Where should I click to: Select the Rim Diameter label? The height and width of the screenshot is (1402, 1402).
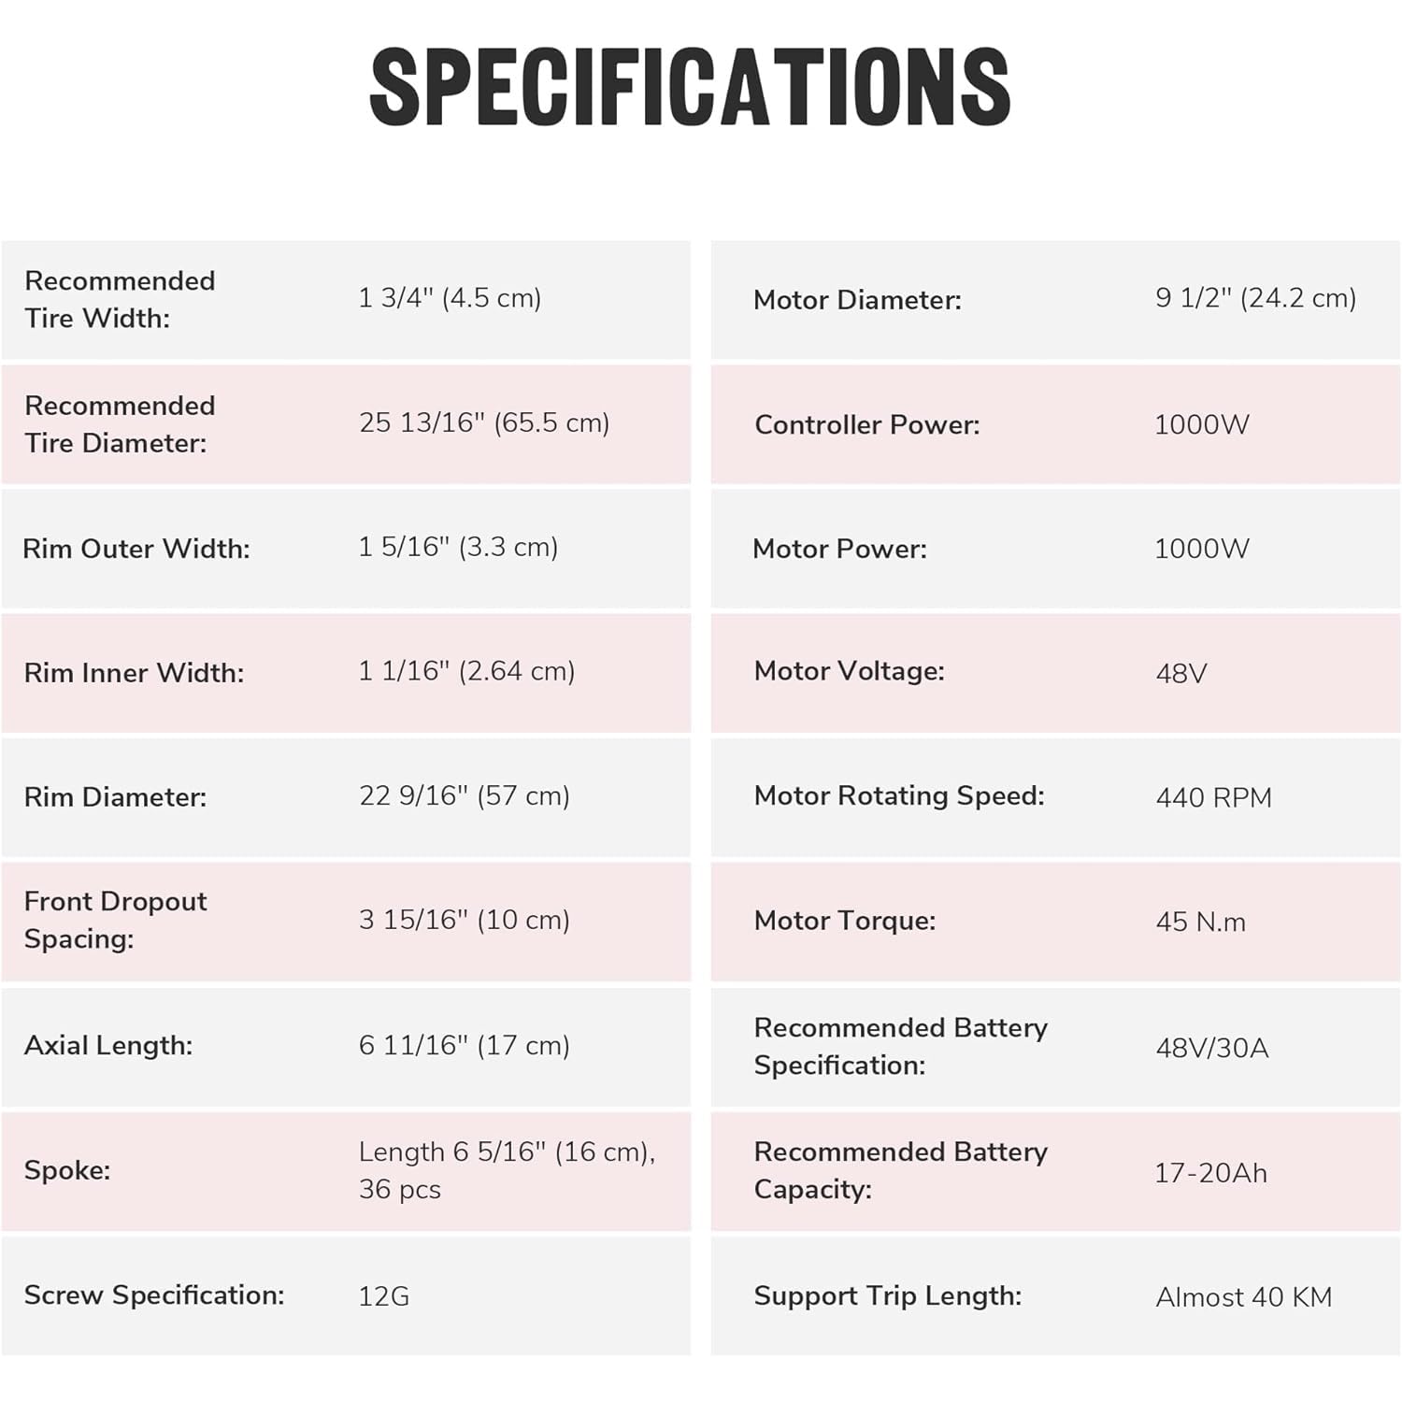coord(115,797)
